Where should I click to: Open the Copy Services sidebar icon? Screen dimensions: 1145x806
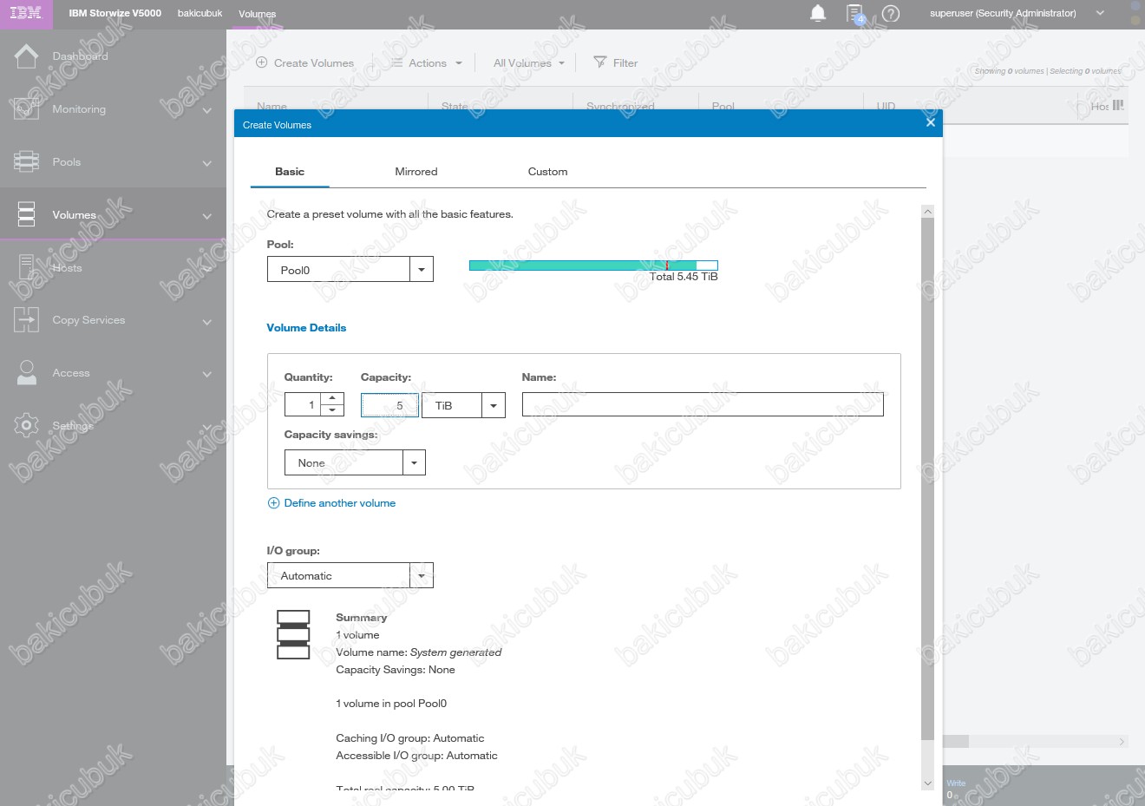(26, 320)
